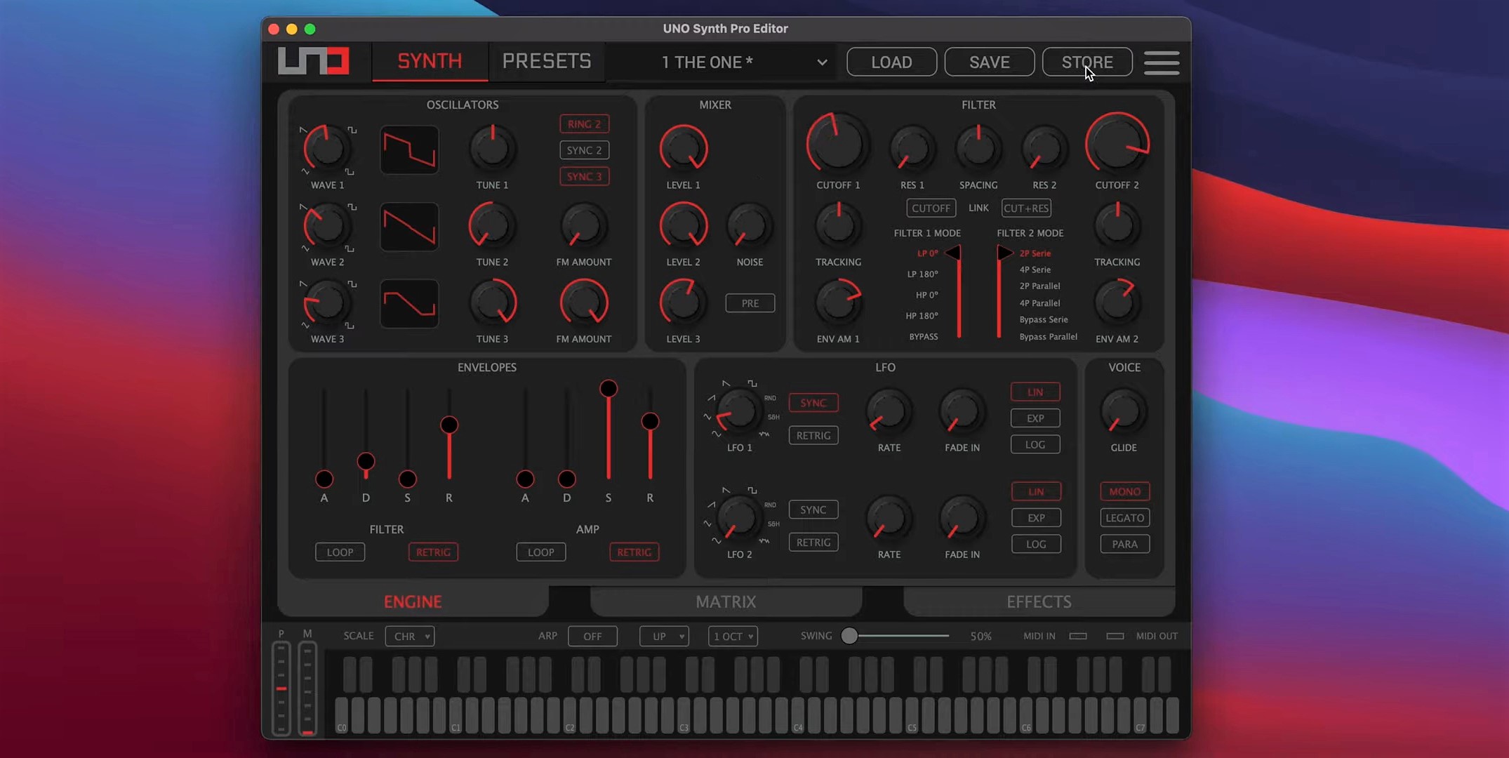Image resolution: width=1509 pixels, height=758 pixels.
Task: Switch to the PRESETS tab
Action: [x=547, y=62]
